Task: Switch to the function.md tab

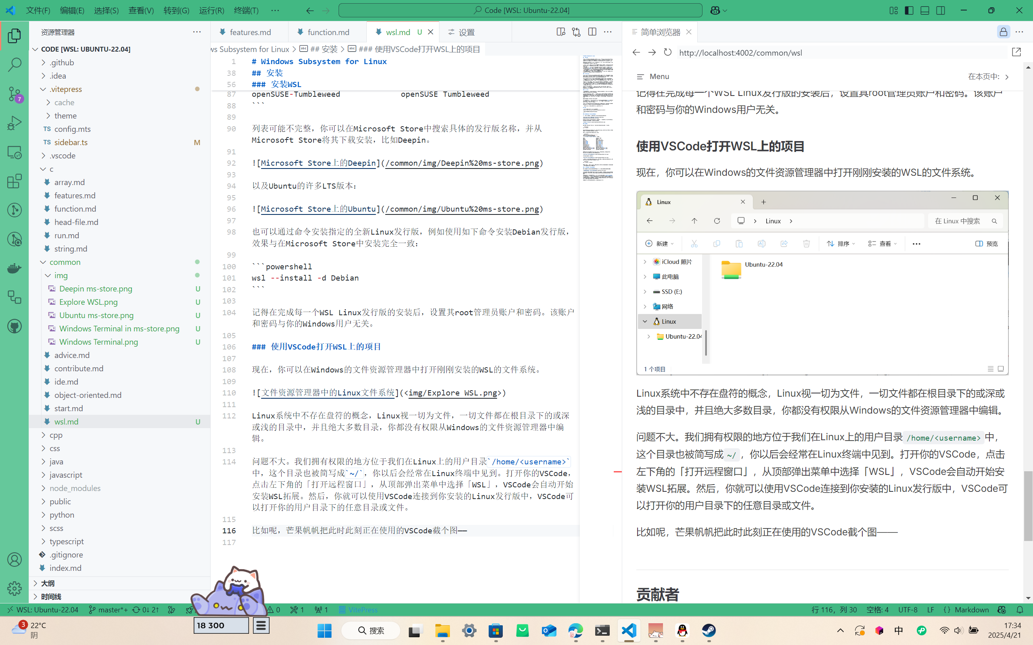Action: pyautogui.click(x=327, y=32)
